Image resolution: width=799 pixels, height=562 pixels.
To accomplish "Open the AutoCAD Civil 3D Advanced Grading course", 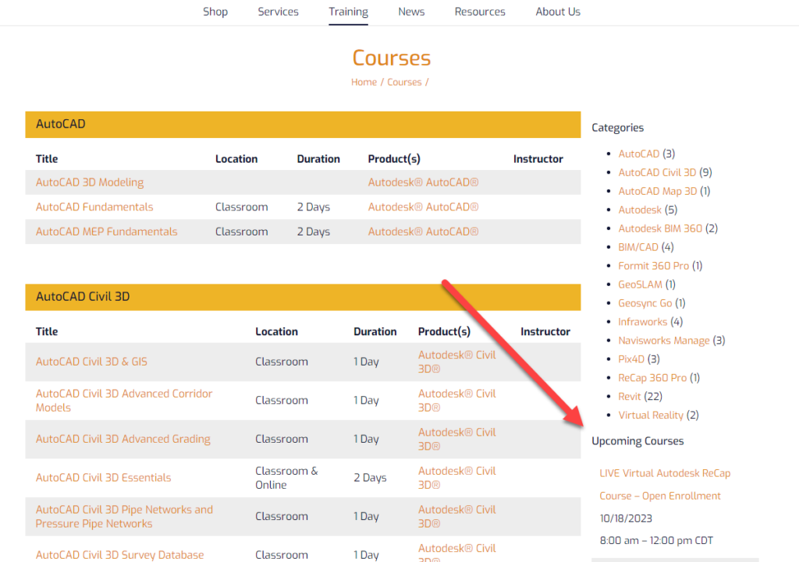I will (123, 439).
